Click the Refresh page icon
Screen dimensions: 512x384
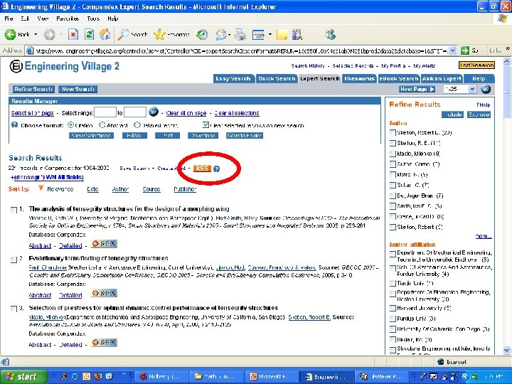tap(89, 34)
